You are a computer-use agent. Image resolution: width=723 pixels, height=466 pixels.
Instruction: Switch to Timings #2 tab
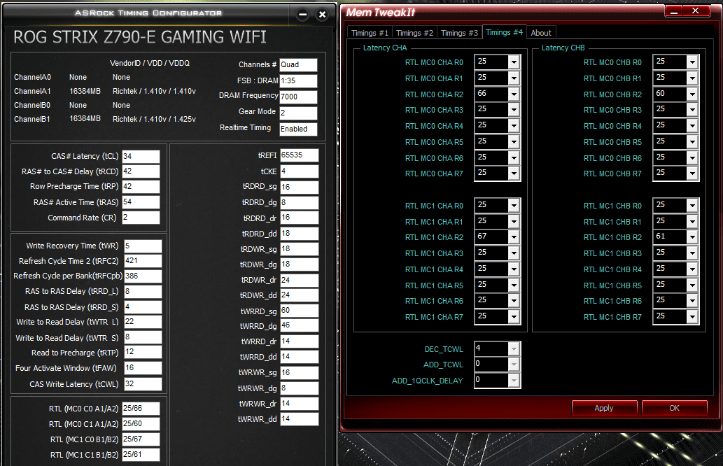coord(414,33)
